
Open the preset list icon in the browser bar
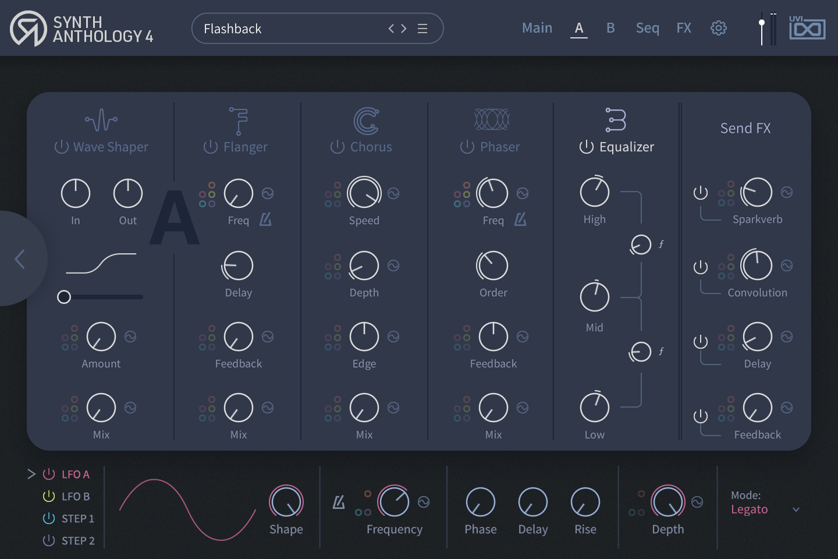[x=422, y=28]
